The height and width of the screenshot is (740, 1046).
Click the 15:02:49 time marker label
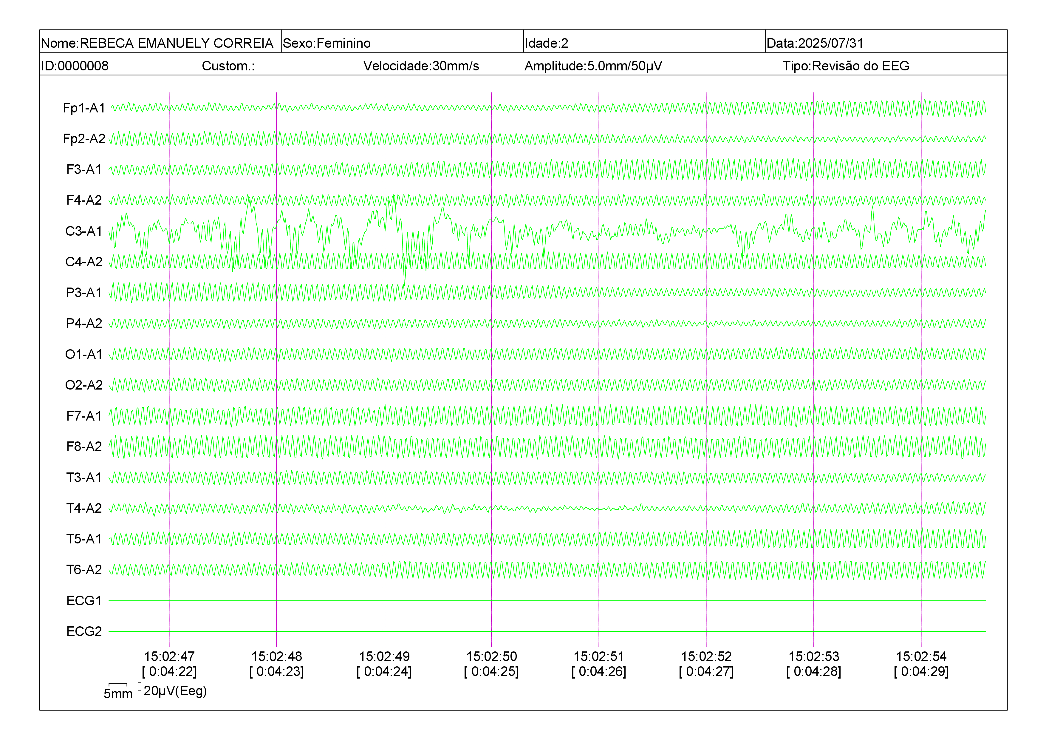(x=384, y=656)
